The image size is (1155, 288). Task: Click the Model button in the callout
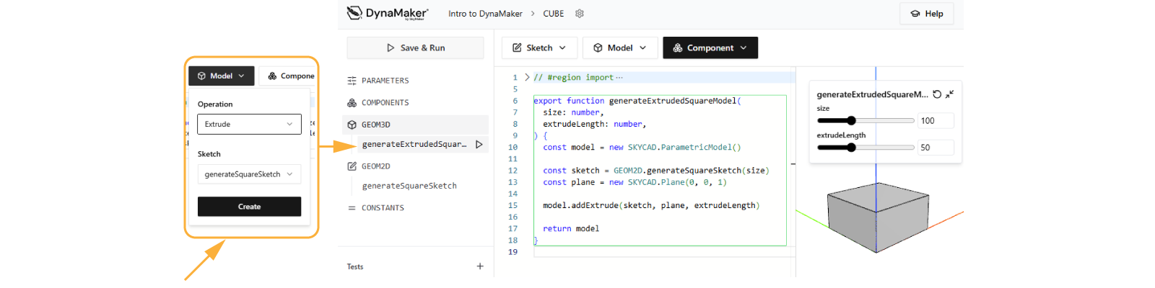222,76
